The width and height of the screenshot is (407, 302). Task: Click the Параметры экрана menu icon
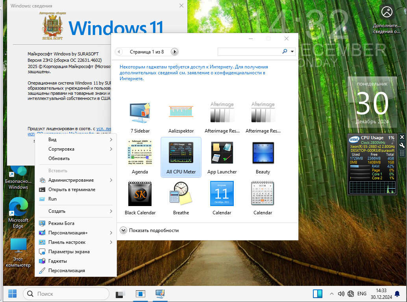42,251
